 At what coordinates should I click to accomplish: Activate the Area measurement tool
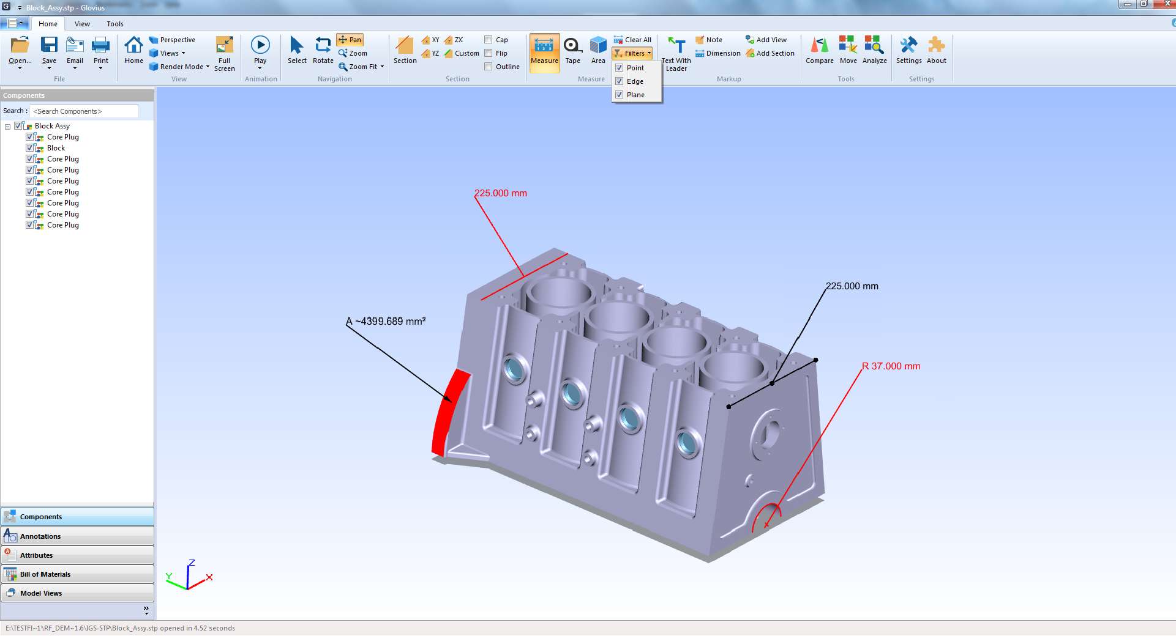[598, 50]
